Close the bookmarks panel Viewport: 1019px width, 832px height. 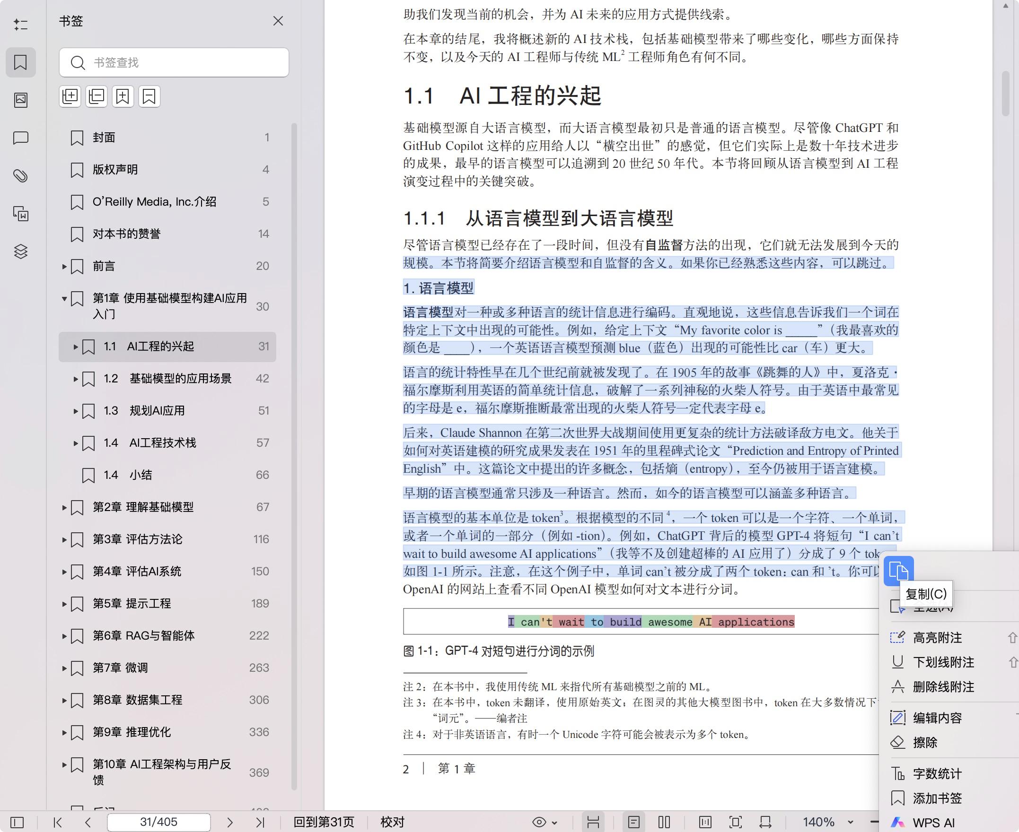pos(278,21)
